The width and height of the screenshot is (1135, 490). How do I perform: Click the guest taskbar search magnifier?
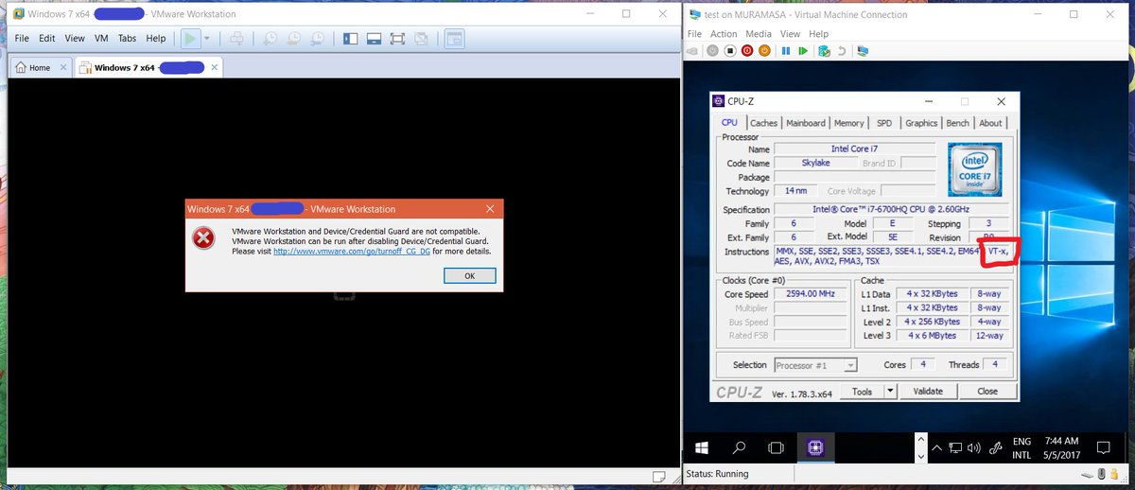point(740,446)
